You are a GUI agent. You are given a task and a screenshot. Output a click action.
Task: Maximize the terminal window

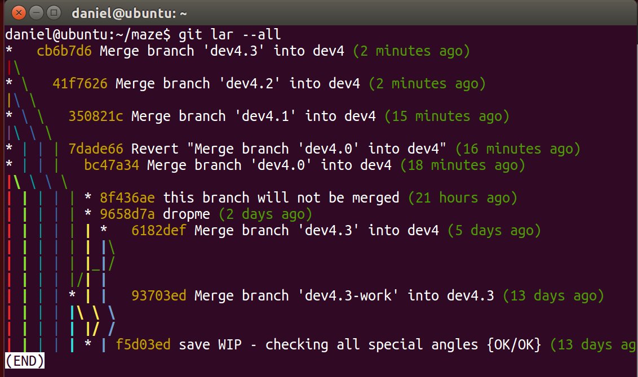[x=54, y=13]
